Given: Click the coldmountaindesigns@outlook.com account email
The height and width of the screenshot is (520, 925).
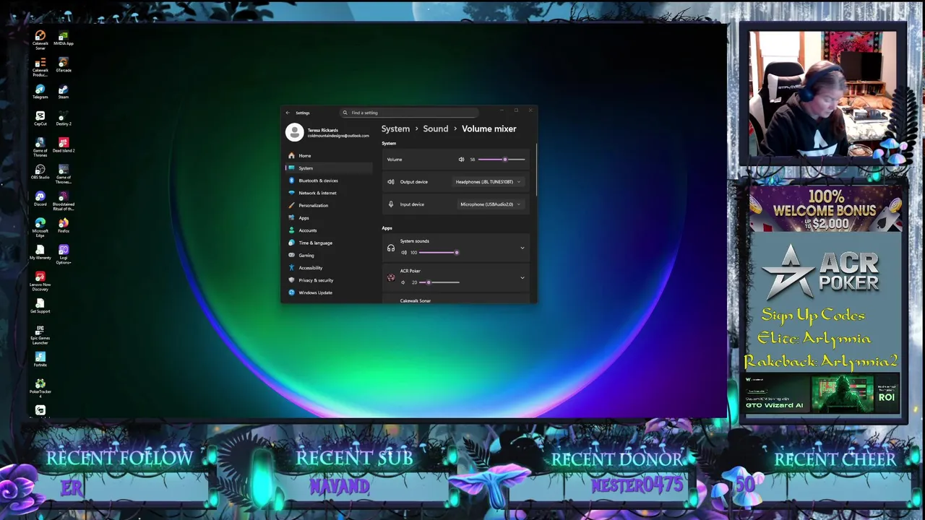Looking at the screenshot, I should 338,136.
